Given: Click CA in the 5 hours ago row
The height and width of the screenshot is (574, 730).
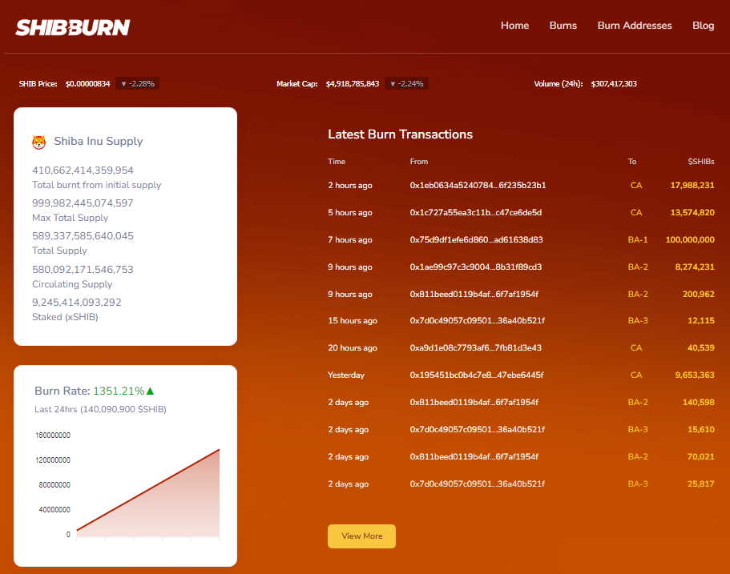Looking at the screenshot, I should (x=636, y=213).
